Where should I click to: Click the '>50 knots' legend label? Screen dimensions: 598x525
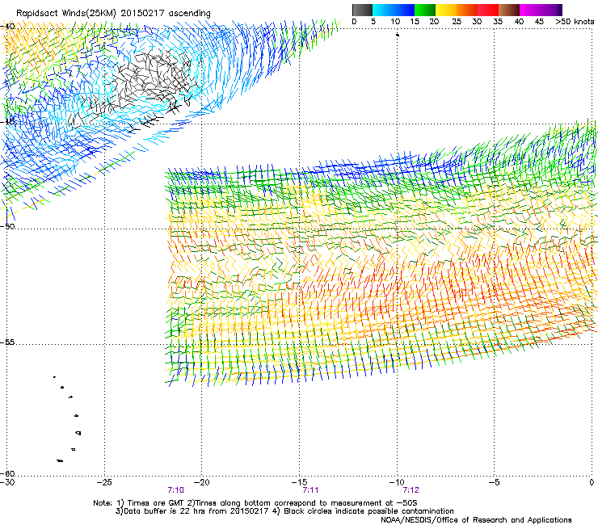(x=575, y=22)
